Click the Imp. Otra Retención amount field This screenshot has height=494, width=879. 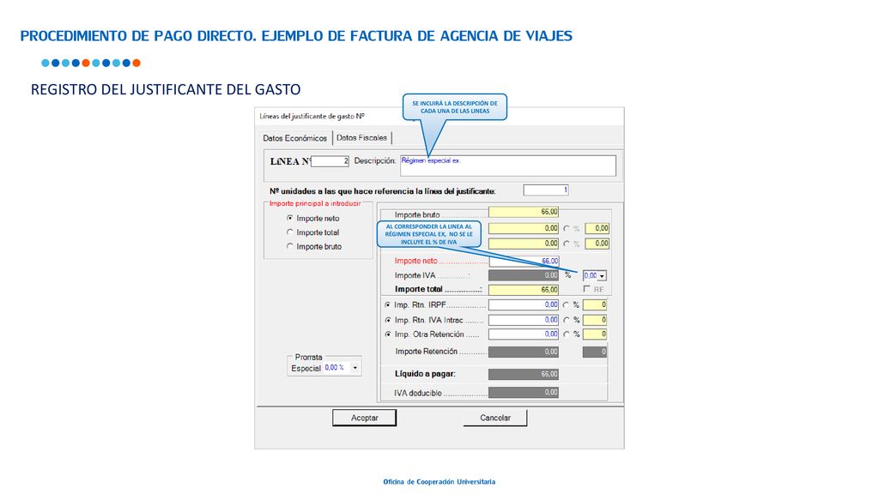click(x=524, y=334)
